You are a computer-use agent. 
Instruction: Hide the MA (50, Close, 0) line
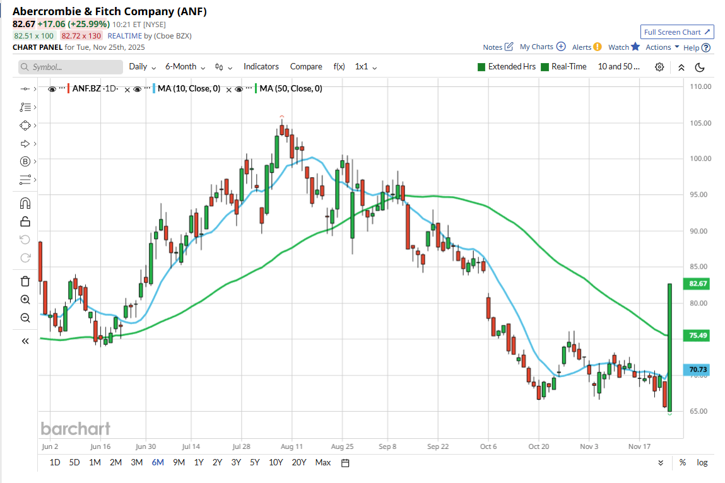tap(239, 90)
